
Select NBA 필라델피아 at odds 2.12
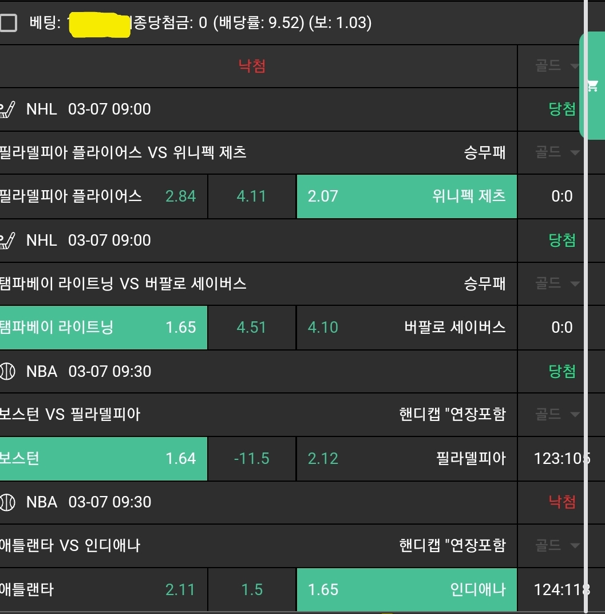click(406, 459)
